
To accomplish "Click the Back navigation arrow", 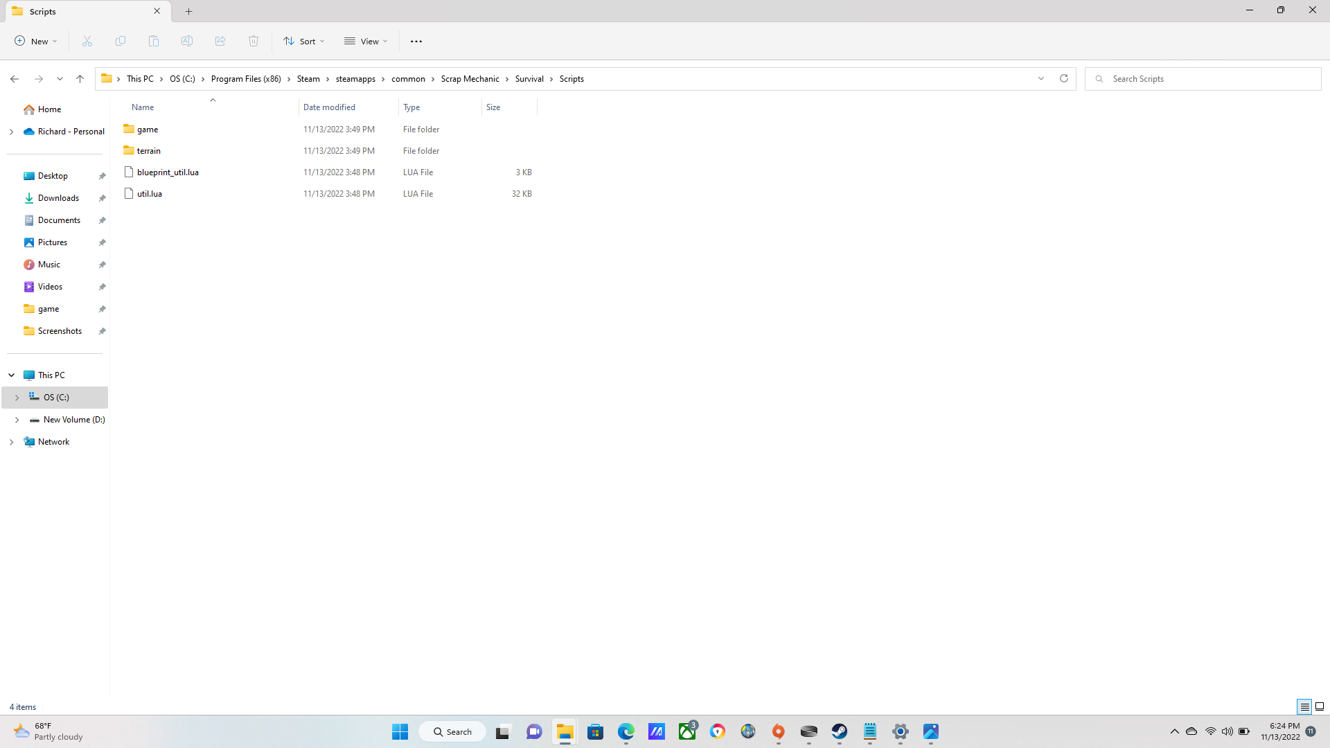I will (x=15, y=79).
